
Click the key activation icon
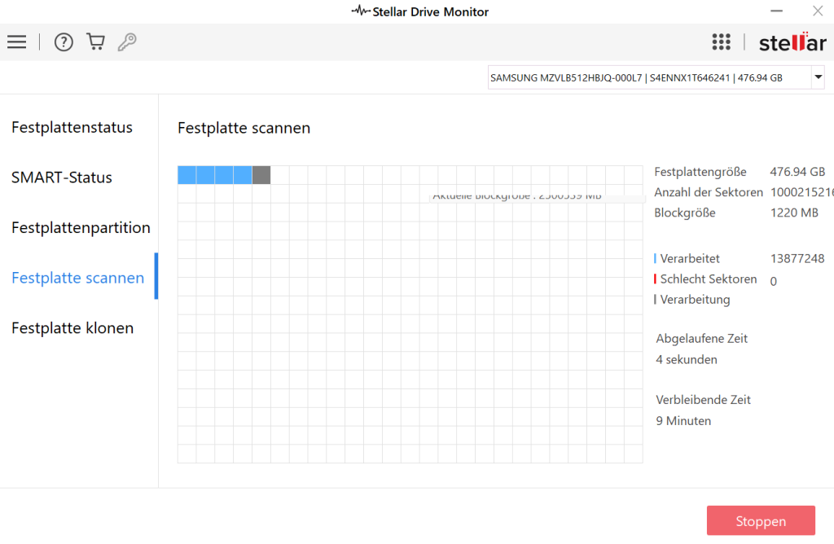[126, 42]
